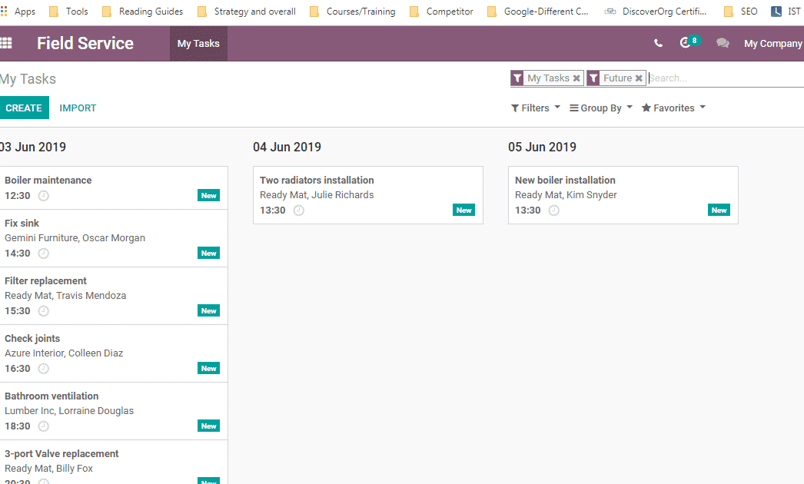This screenshot has width=804, height=484.
Task: Click the 03 Jun 2019 column header
Action: pyautogui.click(x=33, y=148)
